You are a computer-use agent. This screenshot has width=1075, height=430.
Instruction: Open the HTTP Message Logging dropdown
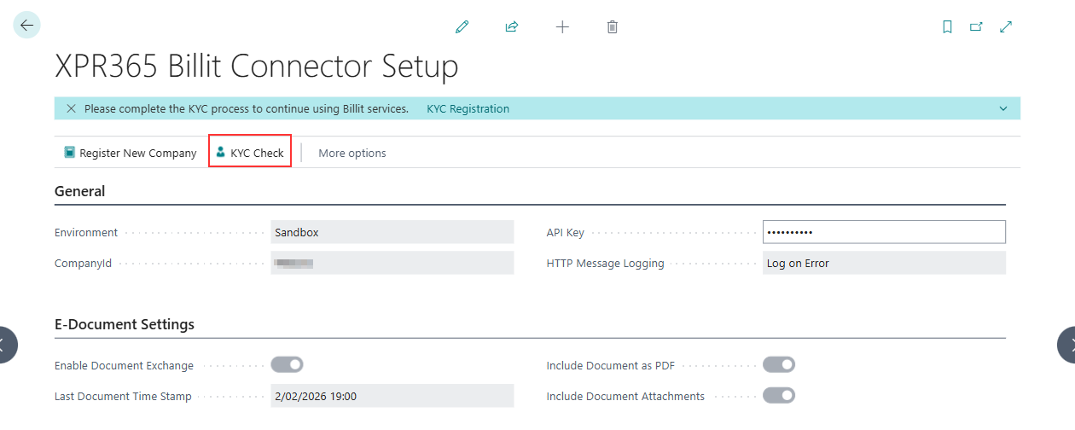point(884,264)
